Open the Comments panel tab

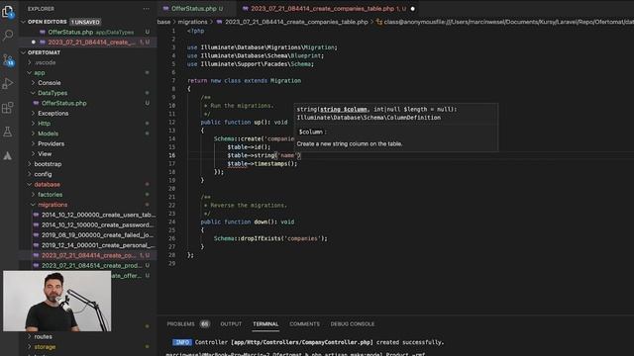coord(304,324)
